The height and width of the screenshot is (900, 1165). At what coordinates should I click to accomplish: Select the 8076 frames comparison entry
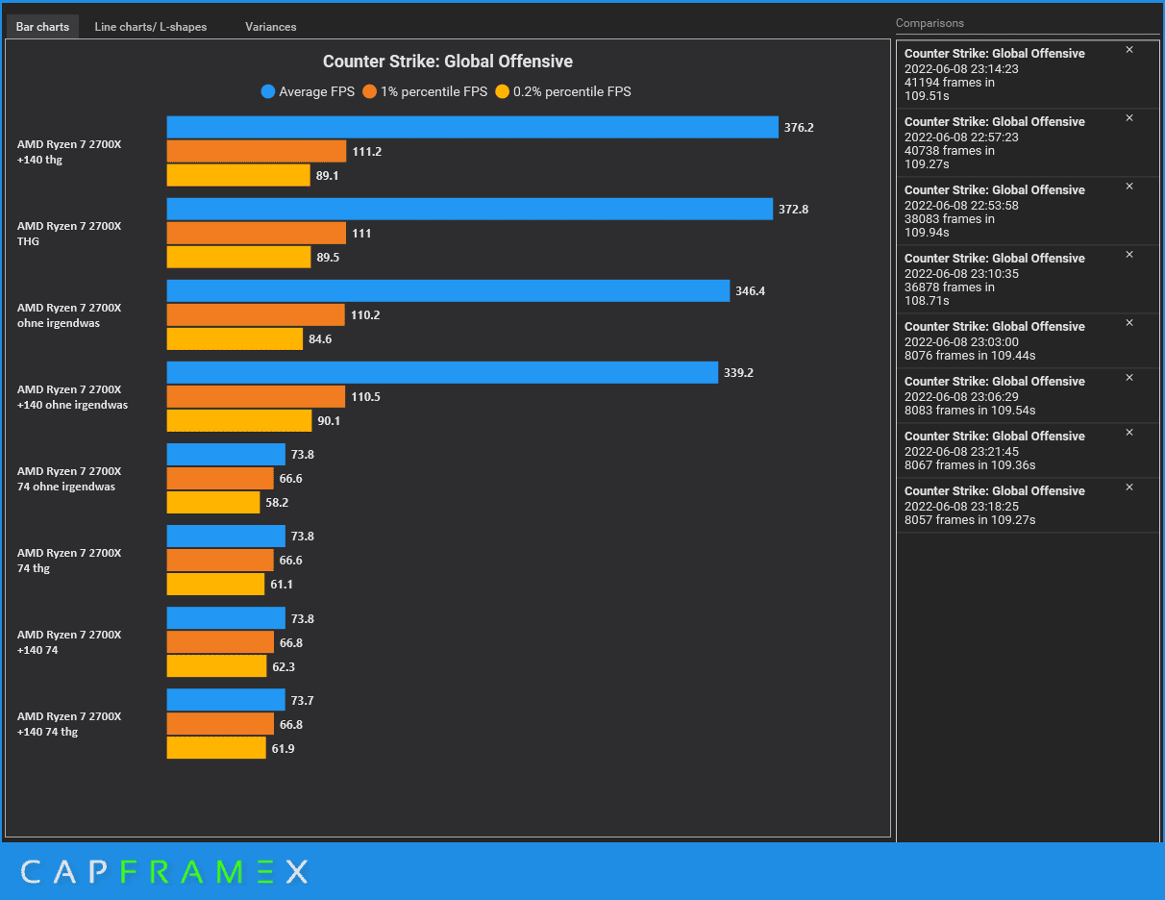1028,341
